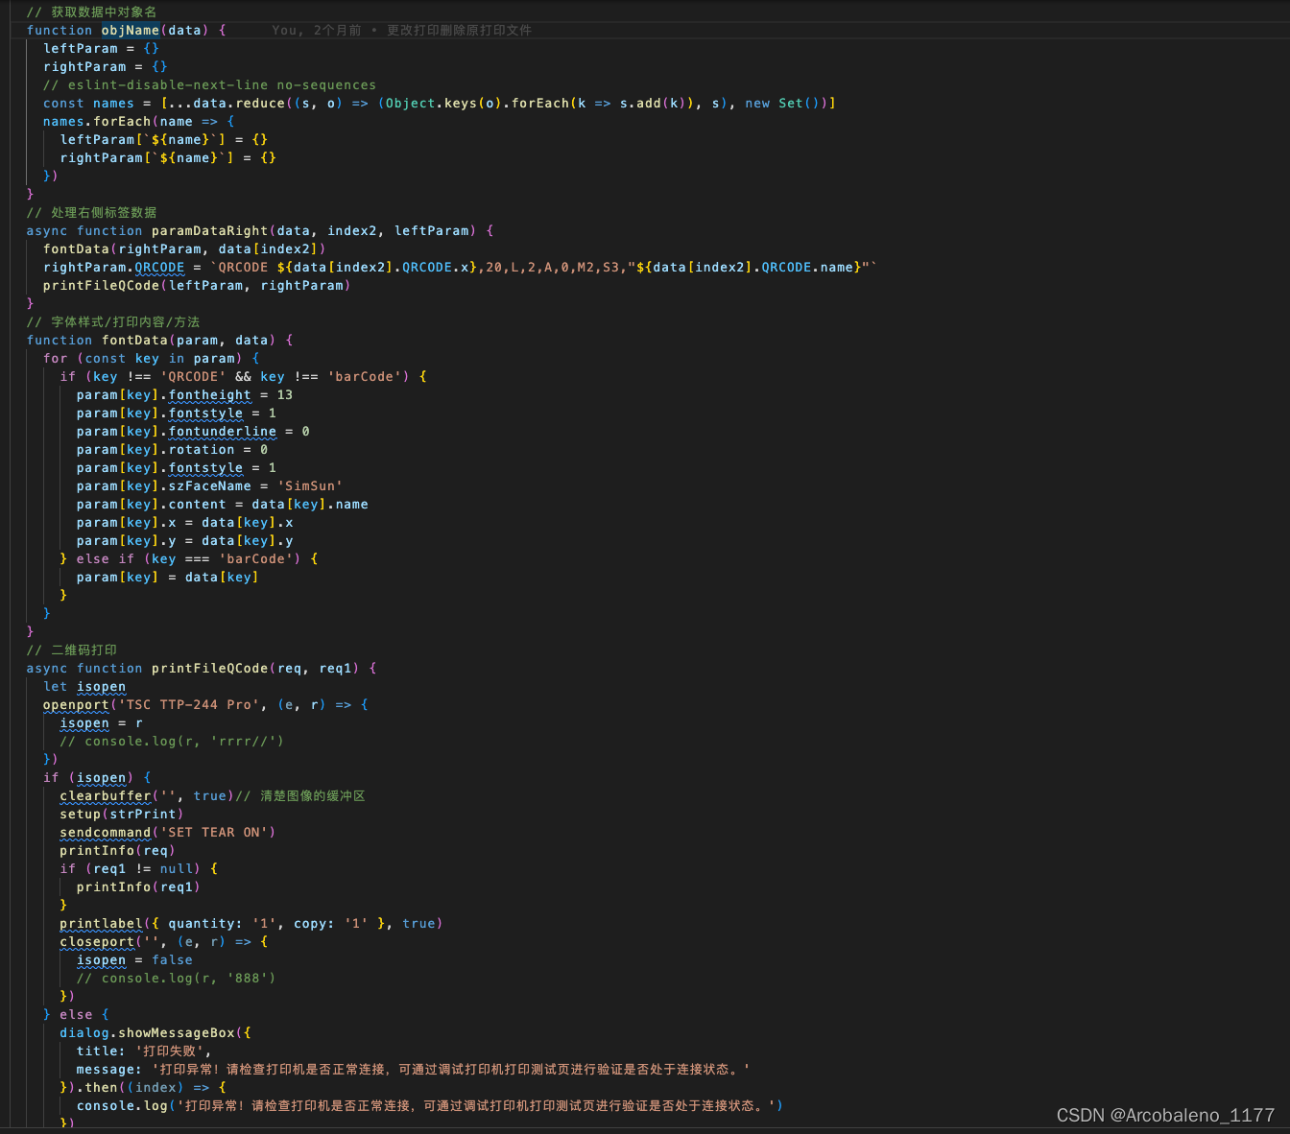The height and width of the screenshot is (1134, 1290).
Task: Click the if key !== 'QRCODE' condition
Action: coord(243,376)
